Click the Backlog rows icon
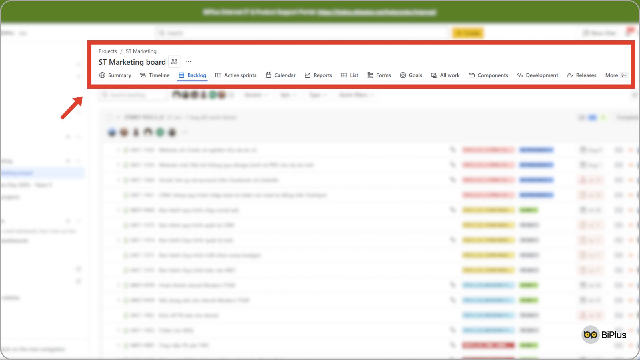This screenshot has height=360, width=640. coord(181,75)
